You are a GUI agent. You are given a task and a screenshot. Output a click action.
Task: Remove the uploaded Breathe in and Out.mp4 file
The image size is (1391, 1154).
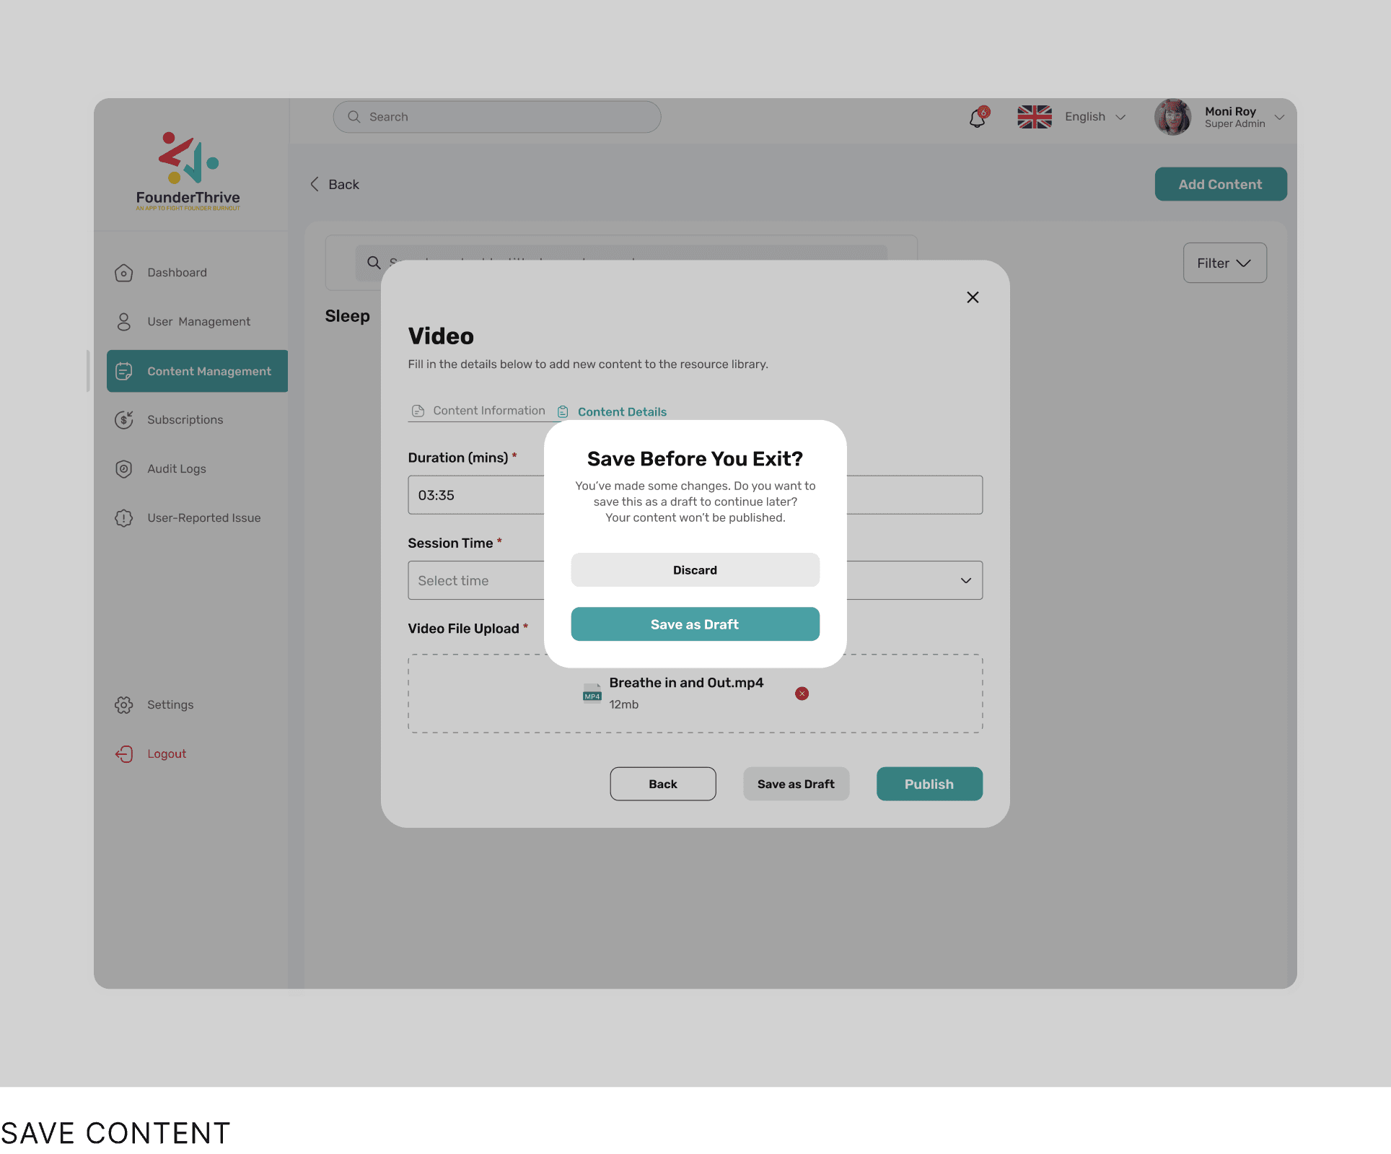[802, 694]
